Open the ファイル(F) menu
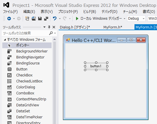Image resolution: width=157 pixels, height=124 pixels. click(10, 12)
